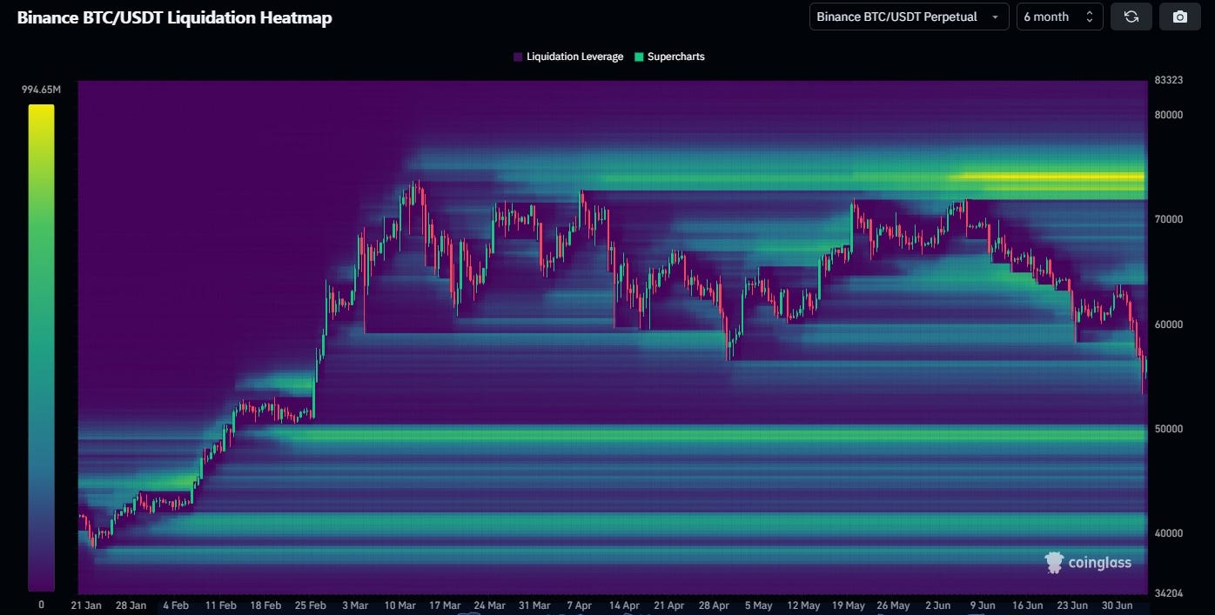Viewport: 1215px width, 615px height.
Task: Click the 12 May date label
Action: 803,605
